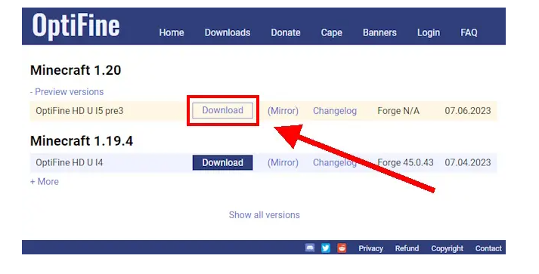Open the Contact footer link
The height and width of the screenshot is (274, 539).
[x=488, y=248]
